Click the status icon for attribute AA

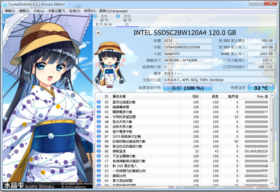click(x=99, y=117)
